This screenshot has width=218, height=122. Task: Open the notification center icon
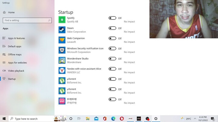[x=213, y=119]
